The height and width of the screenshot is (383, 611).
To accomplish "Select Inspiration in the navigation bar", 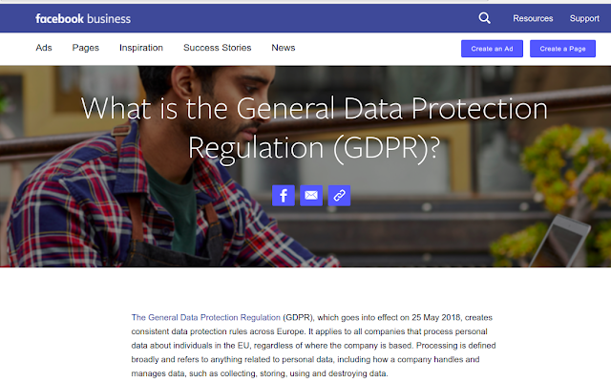I will [x=141, y=48].
